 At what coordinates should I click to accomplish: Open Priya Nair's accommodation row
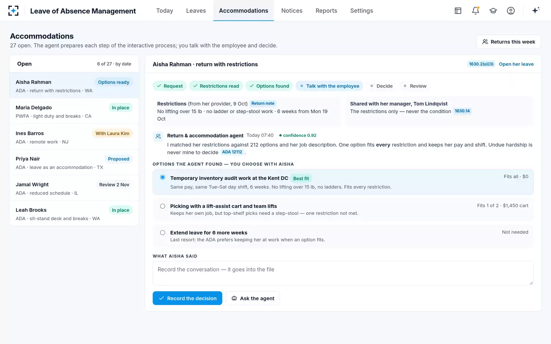coord(74,163)
